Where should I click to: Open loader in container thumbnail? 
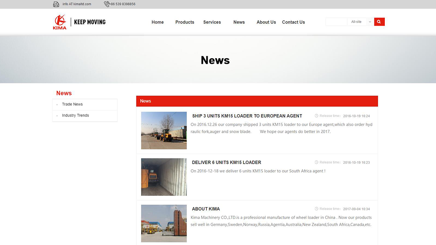coord(164,177)
